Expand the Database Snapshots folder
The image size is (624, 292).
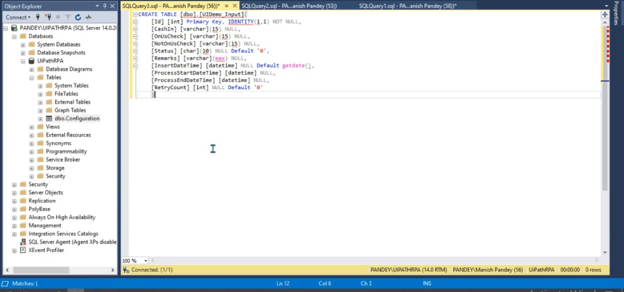(x=23, y=53)
